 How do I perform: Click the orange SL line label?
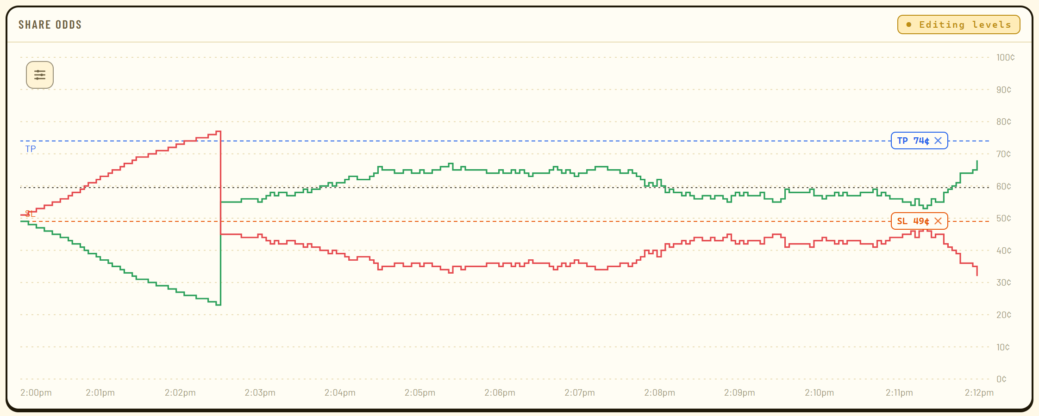[30, 214]
